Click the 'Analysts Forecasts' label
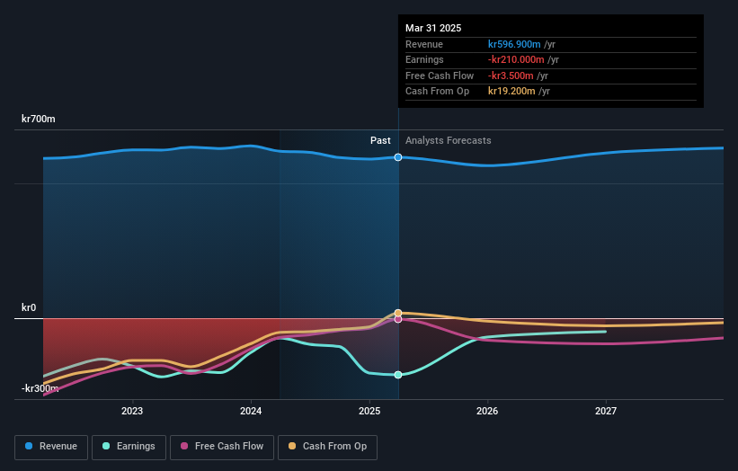738x471 pixels. [x=448, y=141]
